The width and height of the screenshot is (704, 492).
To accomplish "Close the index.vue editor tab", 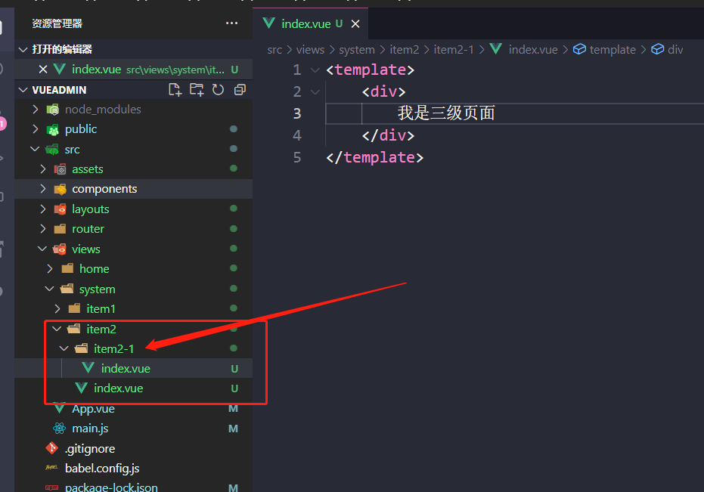I will click(355, 23).
